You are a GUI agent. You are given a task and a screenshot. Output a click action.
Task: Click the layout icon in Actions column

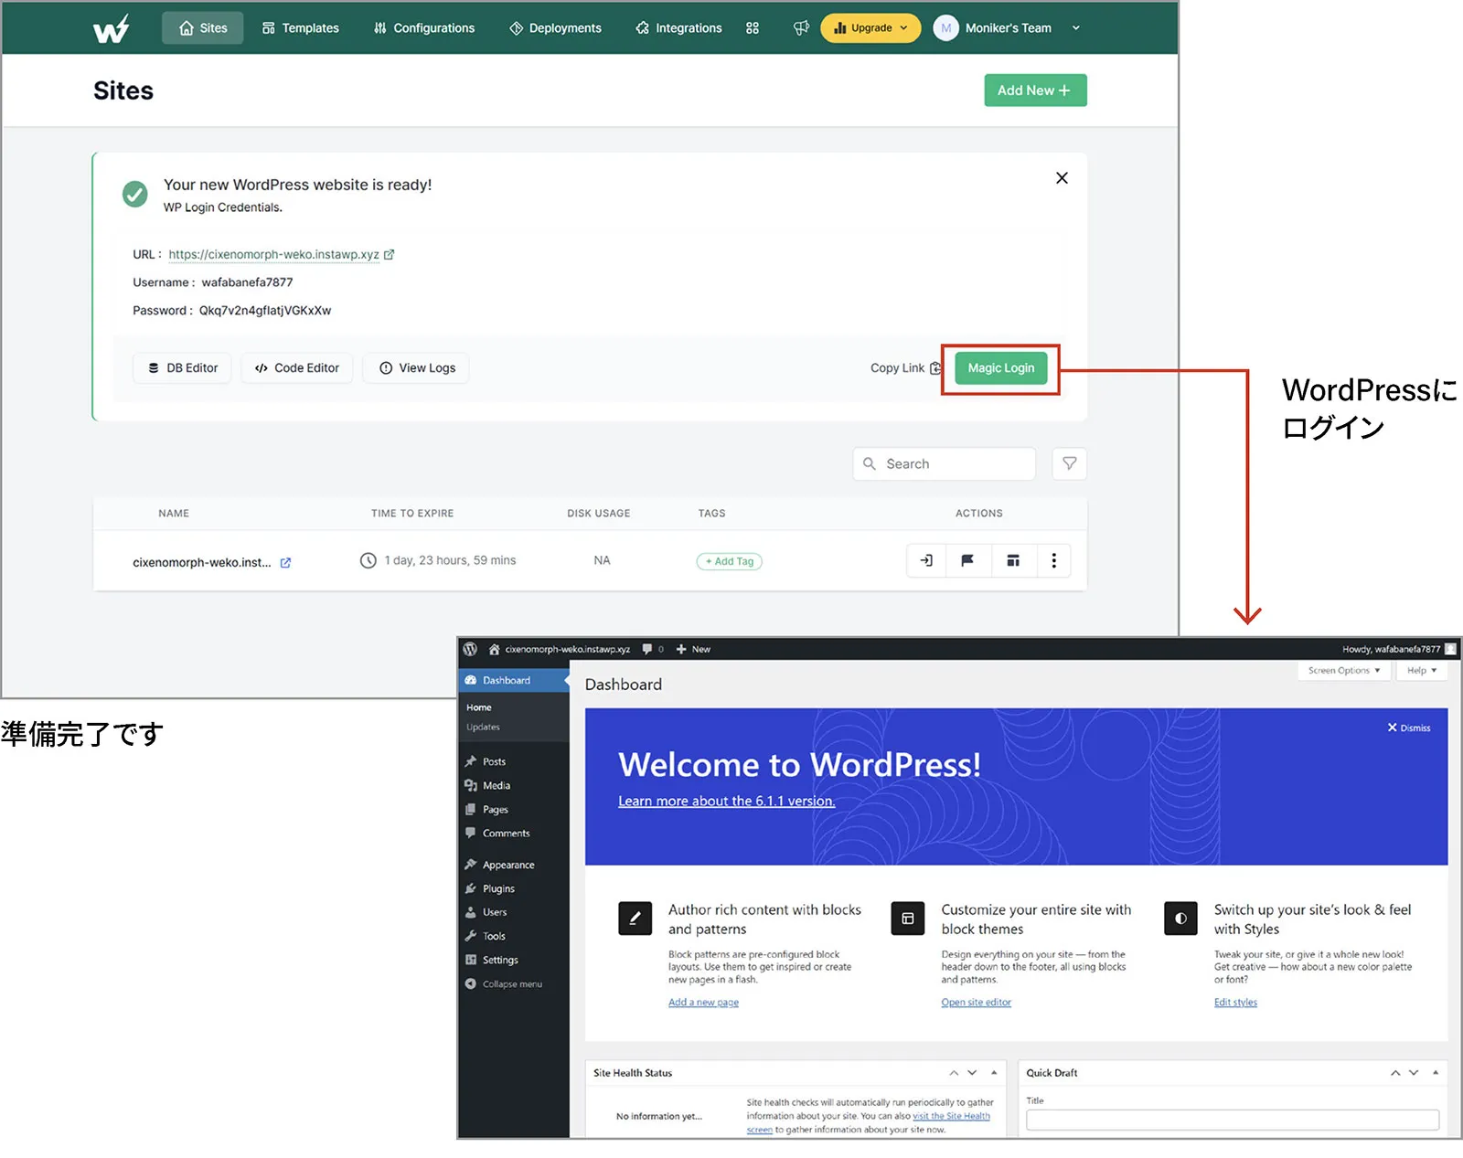[1013, 560]
